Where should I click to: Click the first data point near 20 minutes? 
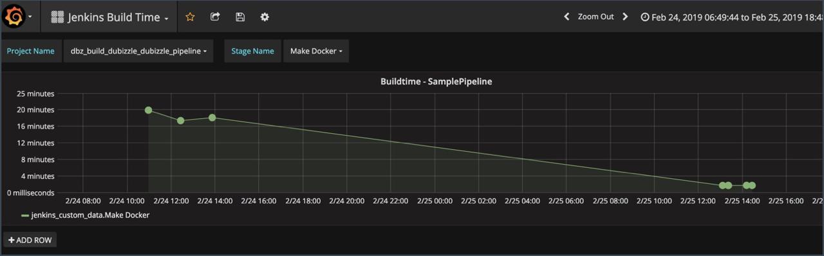point(149,111)
